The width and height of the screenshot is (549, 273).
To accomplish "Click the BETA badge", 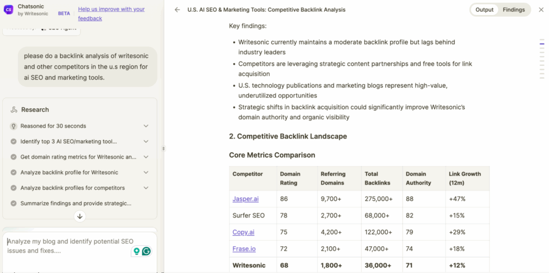I will point(64,13).
